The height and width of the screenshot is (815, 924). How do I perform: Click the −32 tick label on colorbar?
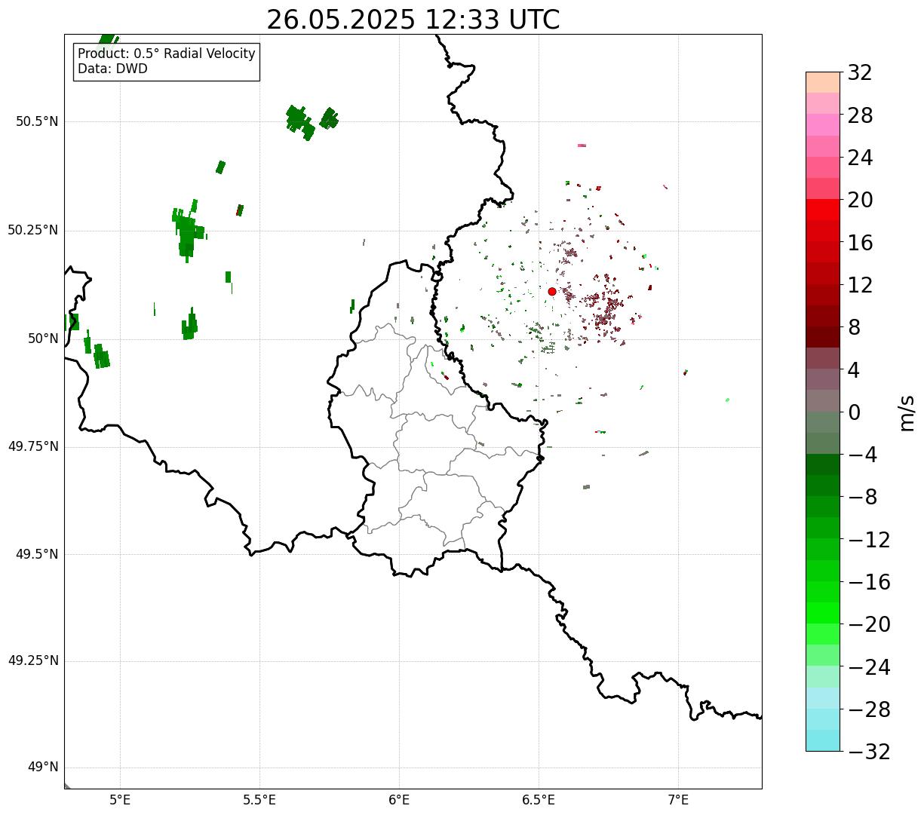pos(869,752)
